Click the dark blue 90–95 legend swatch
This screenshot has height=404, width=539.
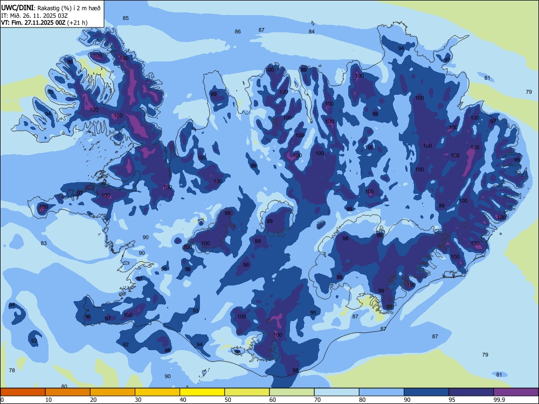[x=426, y=392]
